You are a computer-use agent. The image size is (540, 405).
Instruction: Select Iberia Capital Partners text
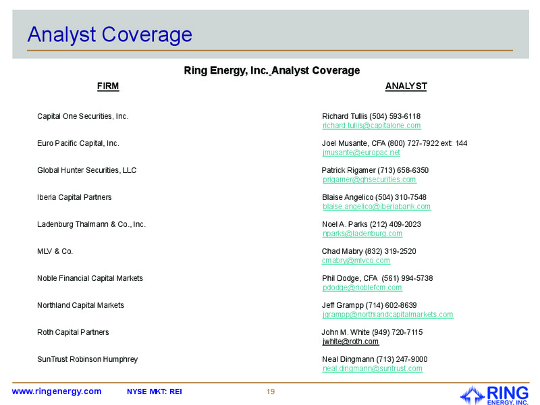[74, 197]
